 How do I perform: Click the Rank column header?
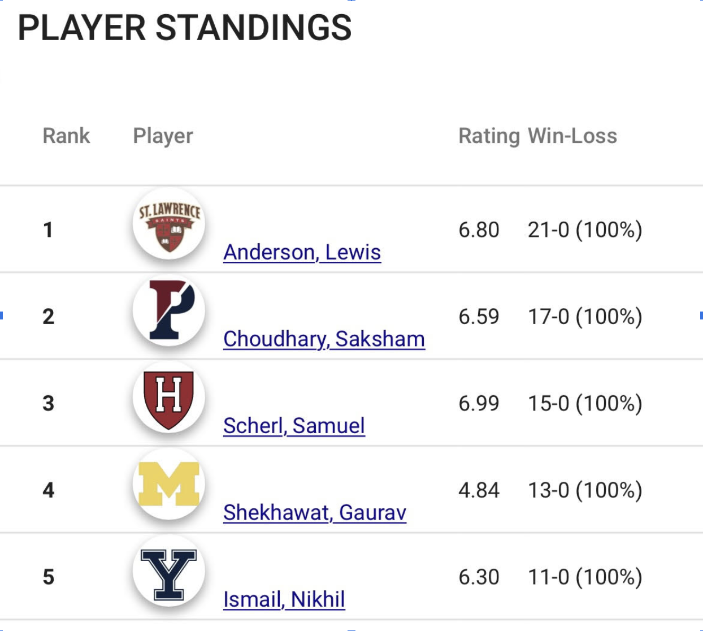pyautogui.click(x=66, y=136)
